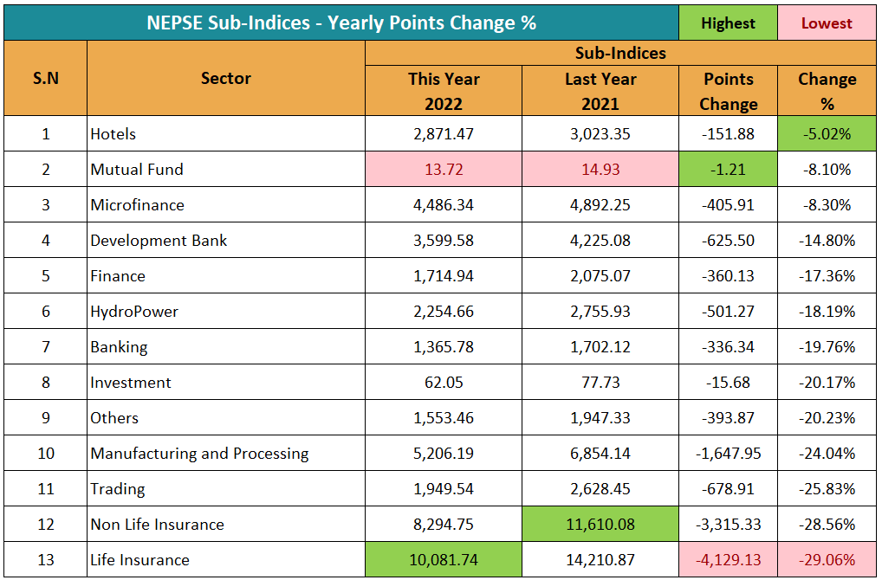
Task: Select the Change % column header
Action: pyautogui.click(x=827, y=91)
